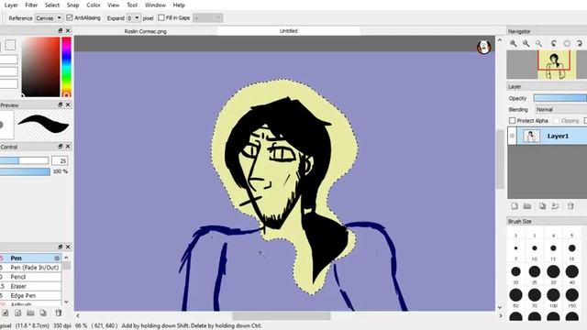This screenshot has height=330, width=587.
Task: Open the Filter menu
Action: pos(31,5)
